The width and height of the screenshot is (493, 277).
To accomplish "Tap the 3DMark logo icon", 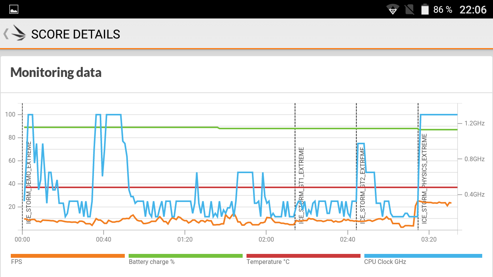I will pos(19,33).
